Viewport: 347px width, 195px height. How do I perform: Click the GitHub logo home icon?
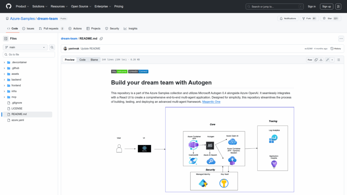pyautogui.click(x=8, y=6)
